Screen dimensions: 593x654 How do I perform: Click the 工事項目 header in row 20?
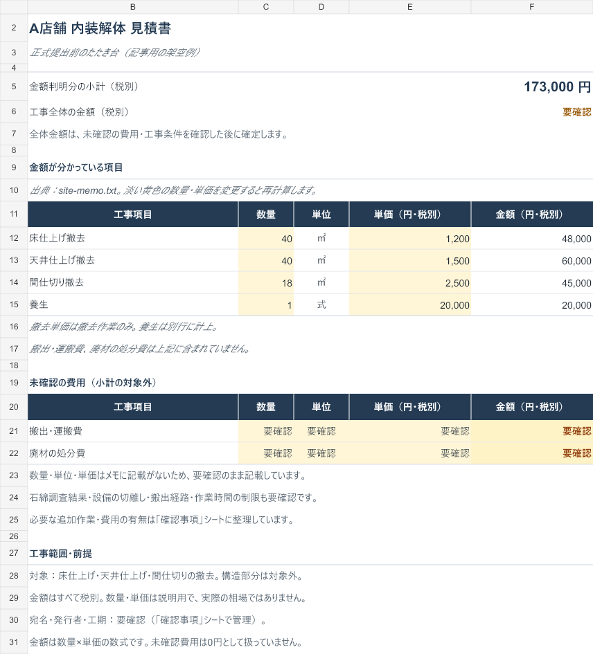pyautogui.click(x=133, y=407)
